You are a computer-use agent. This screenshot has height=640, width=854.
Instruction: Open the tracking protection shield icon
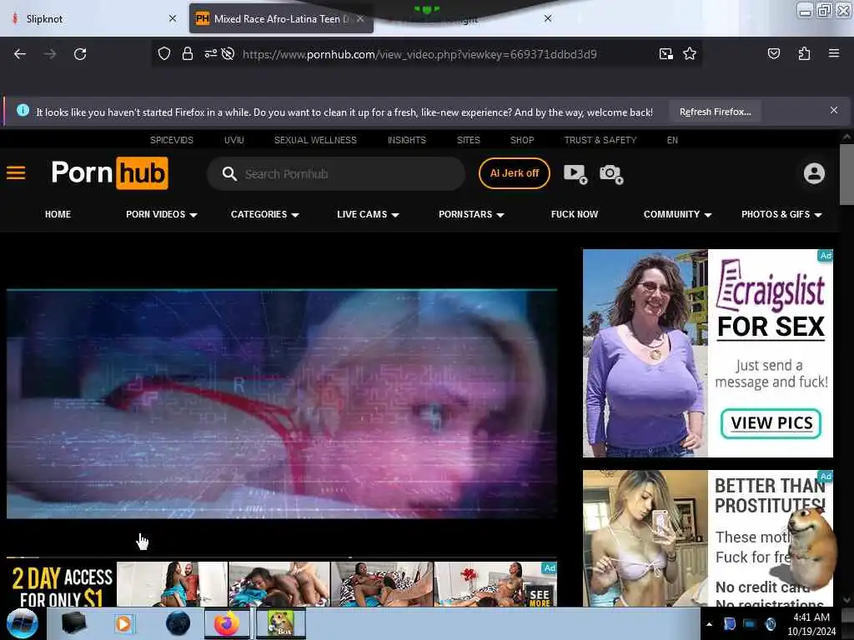click(x=164, y=53)
